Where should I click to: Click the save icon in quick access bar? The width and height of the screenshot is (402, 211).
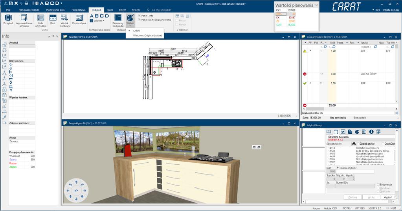point(11,3)
